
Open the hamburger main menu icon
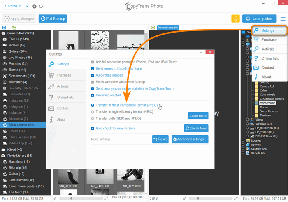[283, 19]
